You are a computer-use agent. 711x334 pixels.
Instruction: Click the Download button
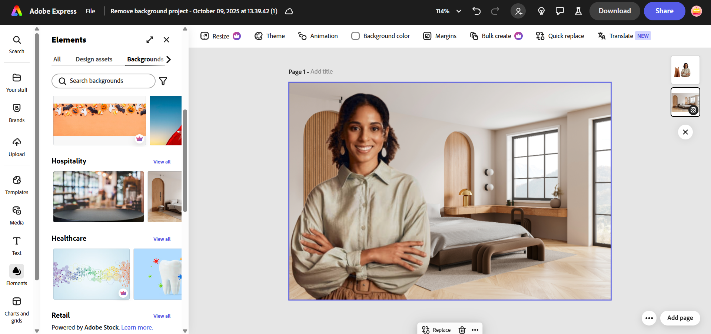click(614, 11)
